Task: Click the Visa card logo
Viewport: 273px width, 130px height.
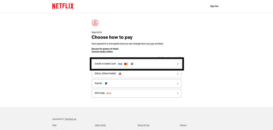Action: click(x=120, y=64)
